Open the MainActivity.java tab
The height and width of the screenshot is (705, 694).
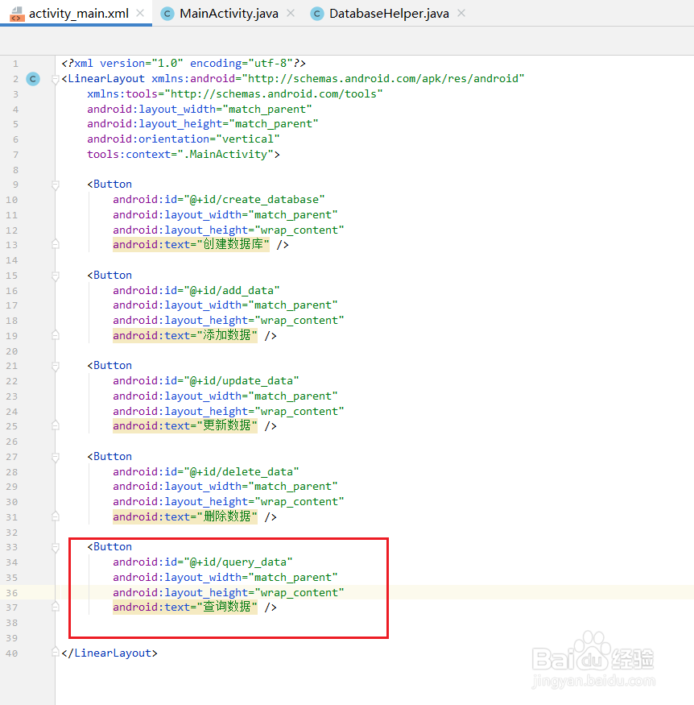coord(229,14)
